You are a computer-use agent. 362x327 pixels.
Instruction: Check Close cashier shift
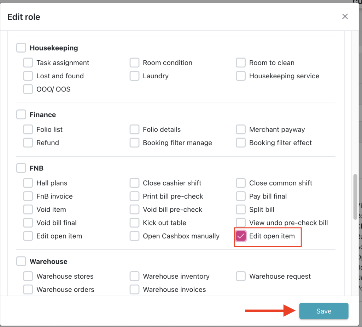pyautogui.click(x=134, y=183)
